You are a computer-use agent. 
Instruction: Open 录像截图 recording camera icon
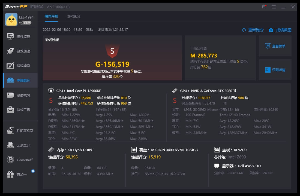point(10,95)
